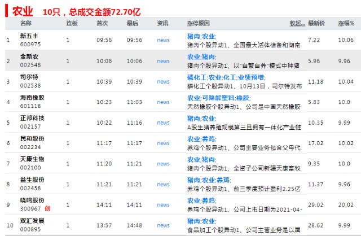Image resolution: width=361 pixels, height=236 pixels.
Task: Open news link for 益生股份
Action: (163, 185)
